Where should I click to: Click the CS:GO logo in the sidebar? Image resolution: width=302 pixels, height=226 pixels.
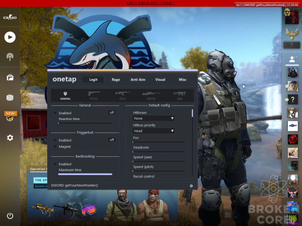coord(10,17)
